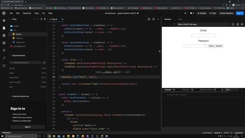Click the rightmost preview toolbar icon
Image resolution: width=245 pixels, height=138 pixels.
(242, 25)
